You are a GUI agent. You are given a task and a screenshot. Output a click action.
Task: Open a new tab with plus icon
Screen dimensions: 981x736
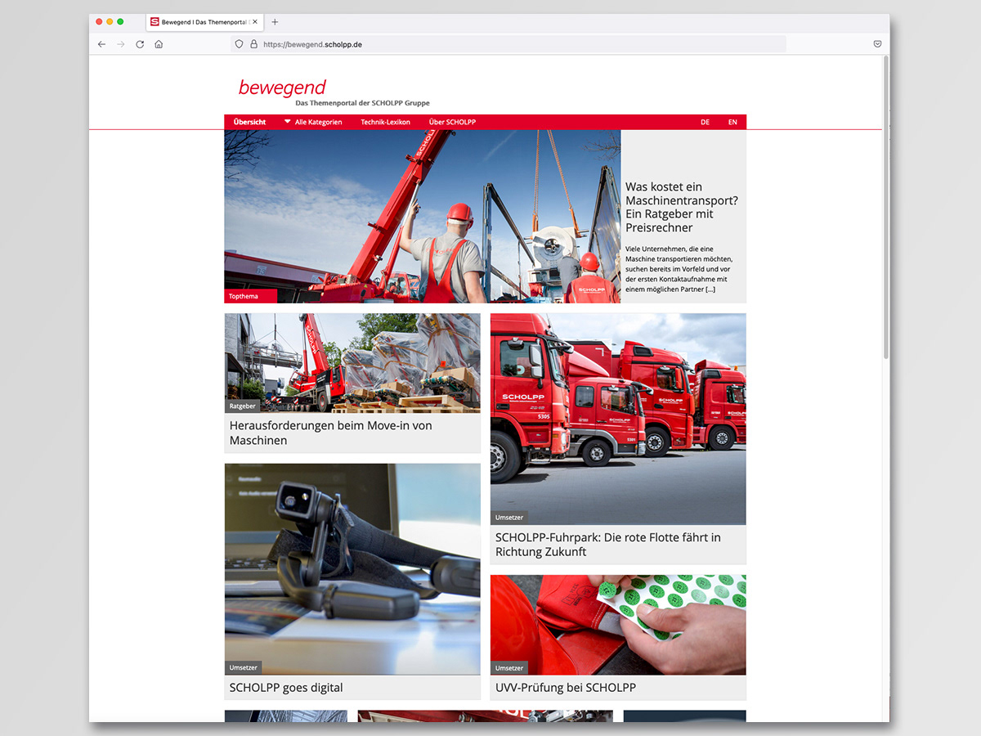[275, 22]
